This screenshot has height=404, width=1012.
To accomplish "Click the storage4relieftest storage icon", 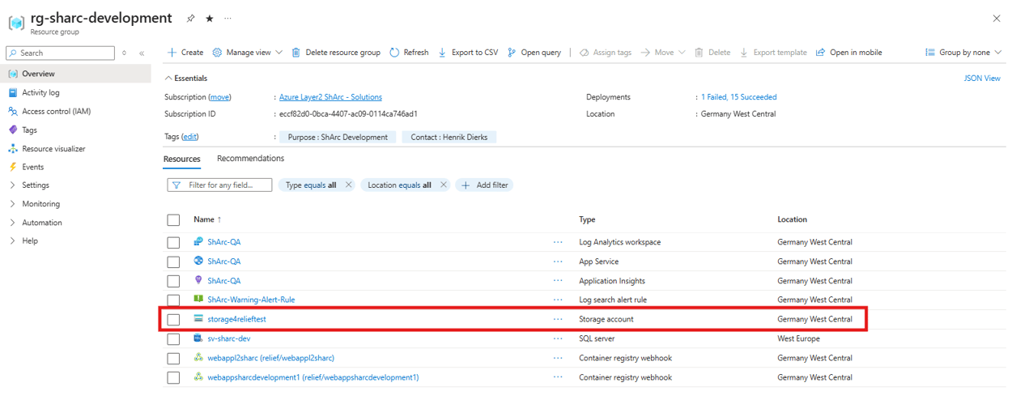I will point(198,319).
